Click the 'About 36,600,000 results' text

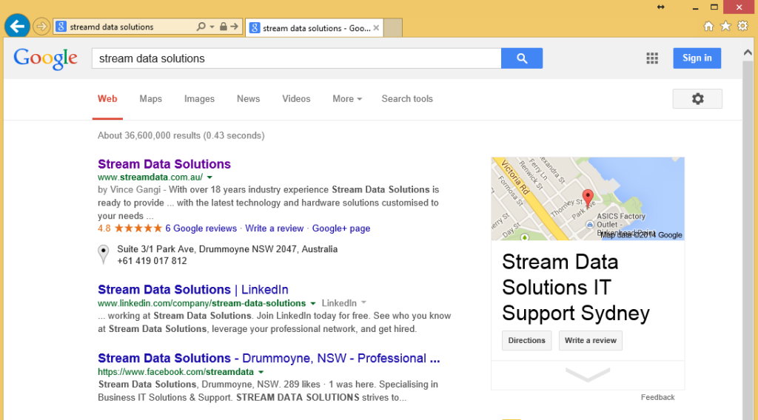click(181, 135)
